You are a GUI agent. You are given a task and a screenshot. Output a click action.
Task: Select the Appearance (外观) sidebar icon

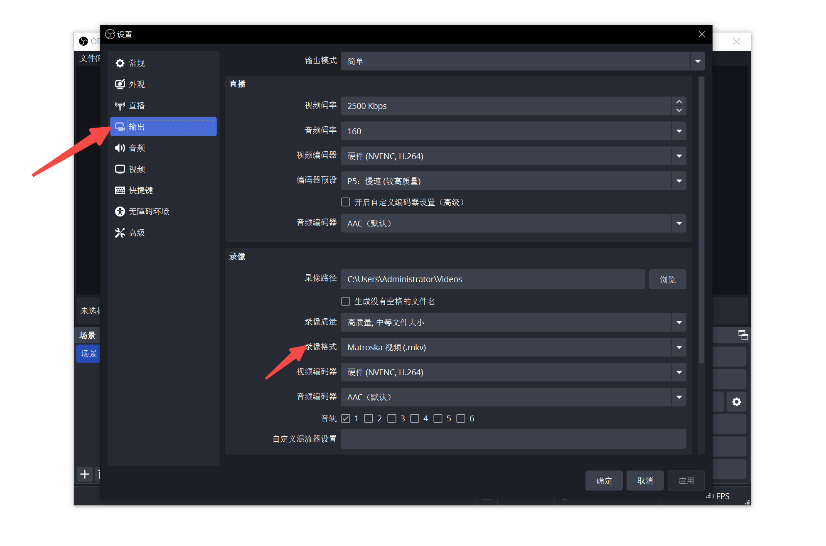coord(120,84)
